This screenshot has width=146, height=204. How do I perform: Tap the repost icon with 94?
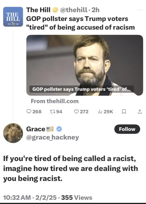point(52,112)
